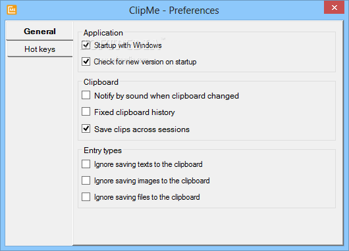
Task: Click the Application group heading
Action: [103, 33]
